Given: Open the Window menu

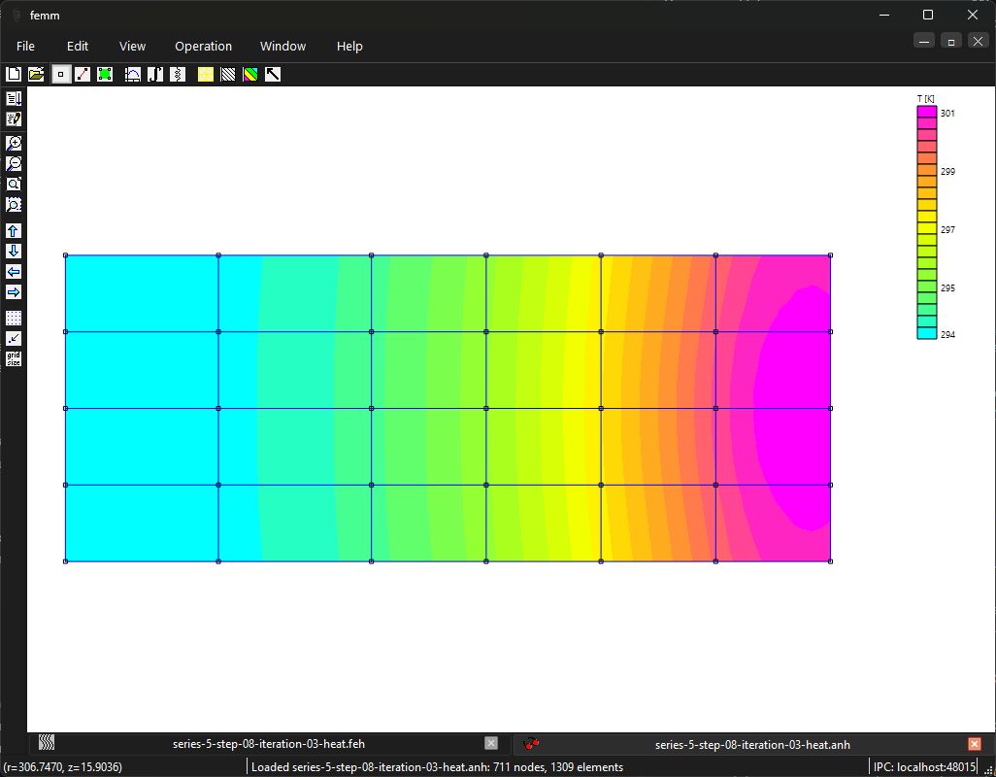Looking at the screenshot, I should [282, 47].
